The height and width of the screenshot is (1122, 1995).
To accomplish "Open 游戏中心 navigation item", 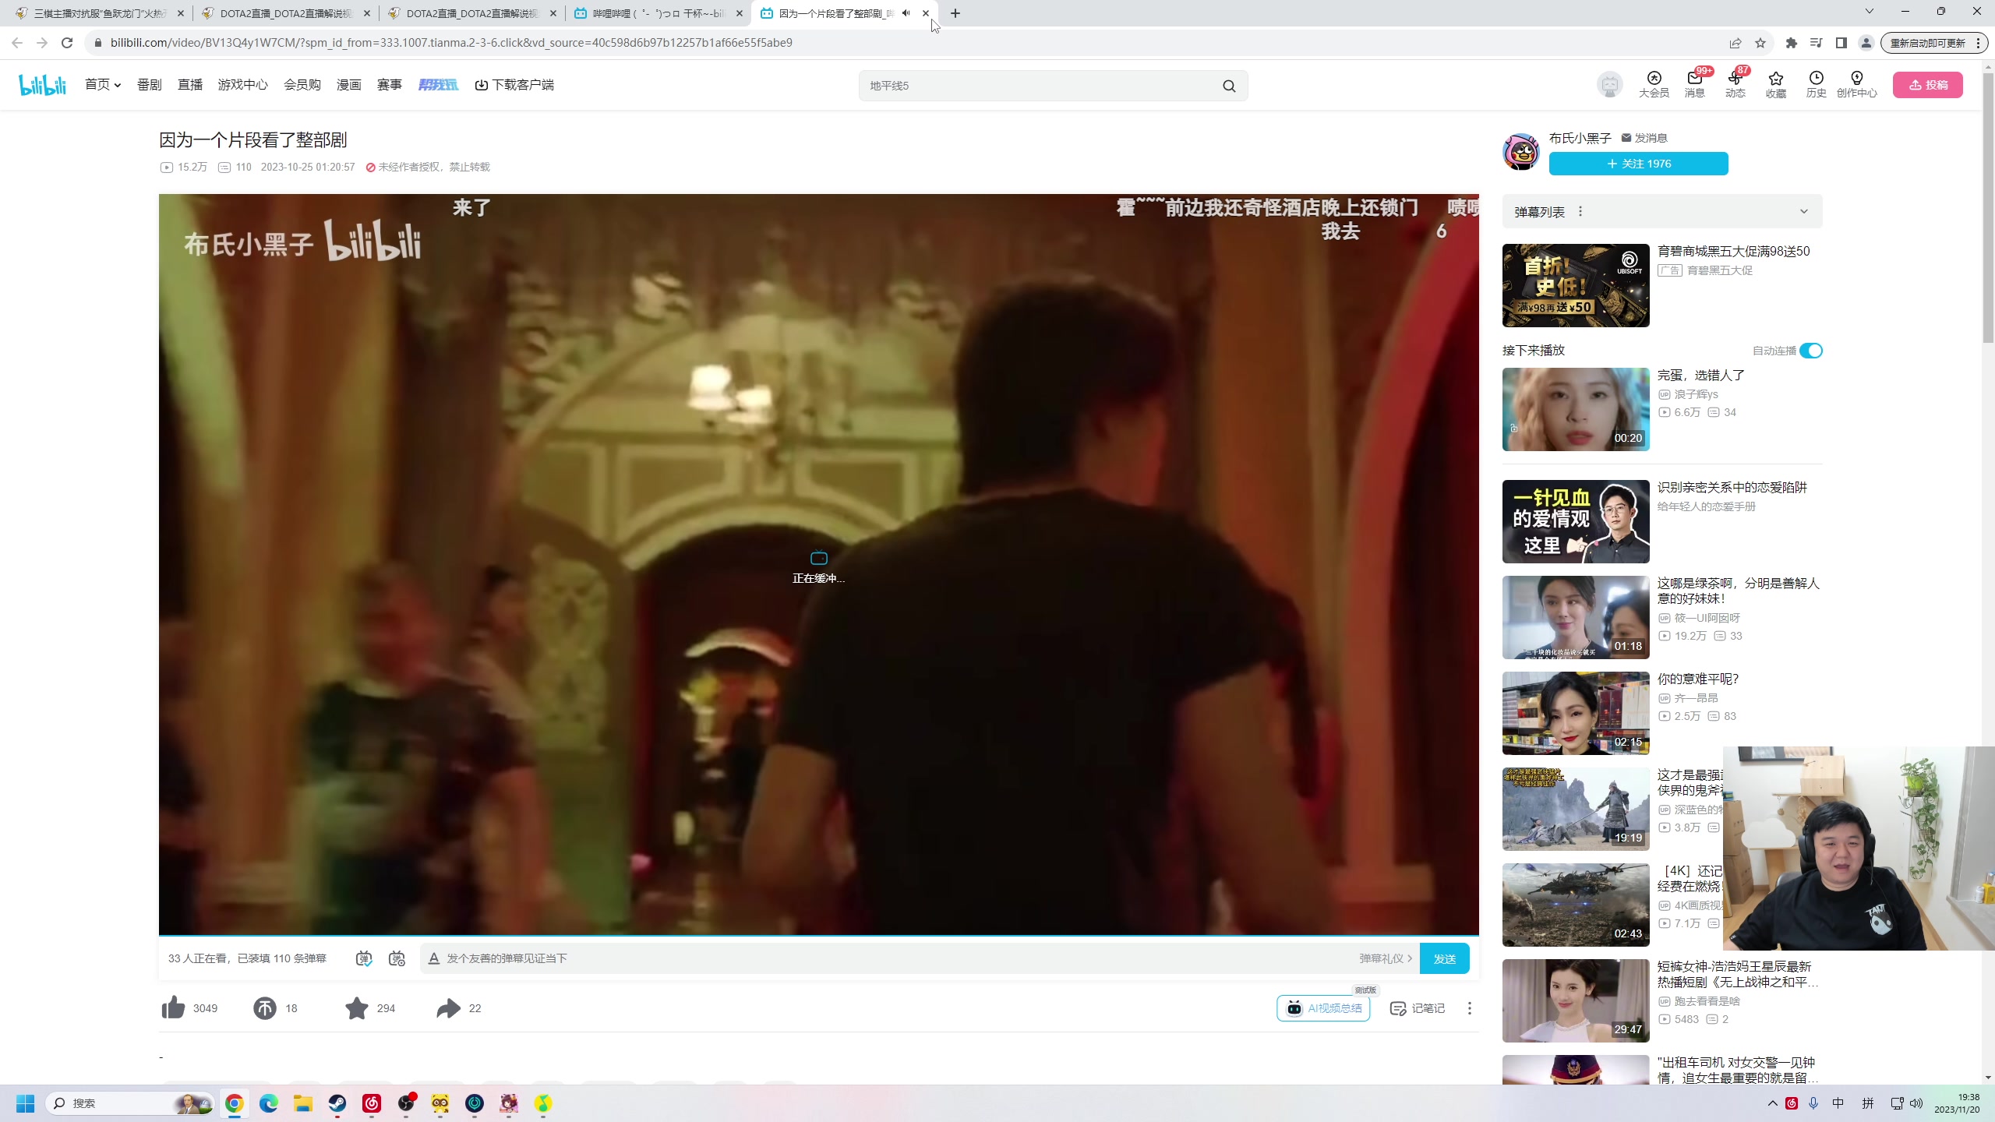I will coord(243,85).
